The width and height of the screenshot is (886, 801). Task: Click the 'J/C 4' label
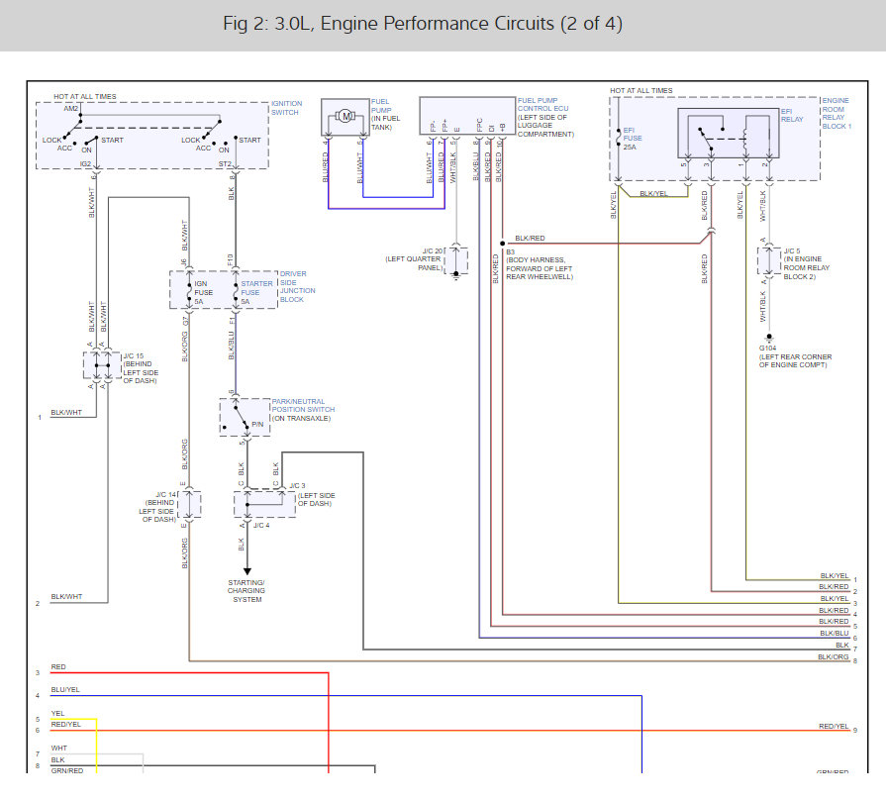(x=261, y=525)
